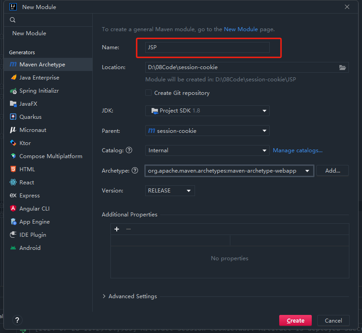Close the New Module dialog

point(347,7)
